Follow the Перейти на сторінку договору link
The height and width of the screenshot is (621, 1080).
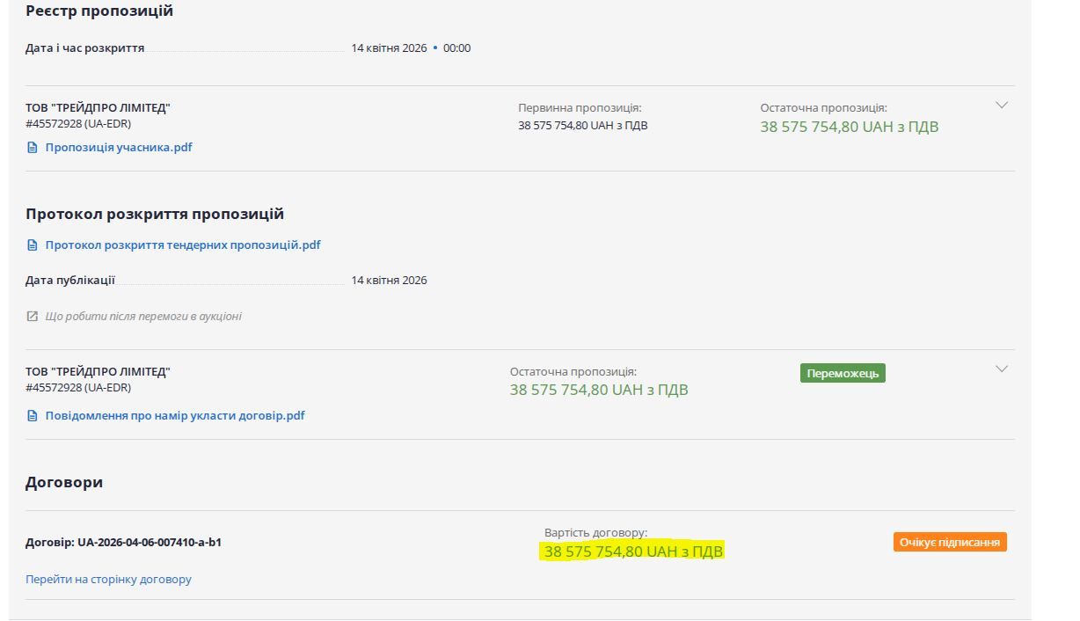108,580
